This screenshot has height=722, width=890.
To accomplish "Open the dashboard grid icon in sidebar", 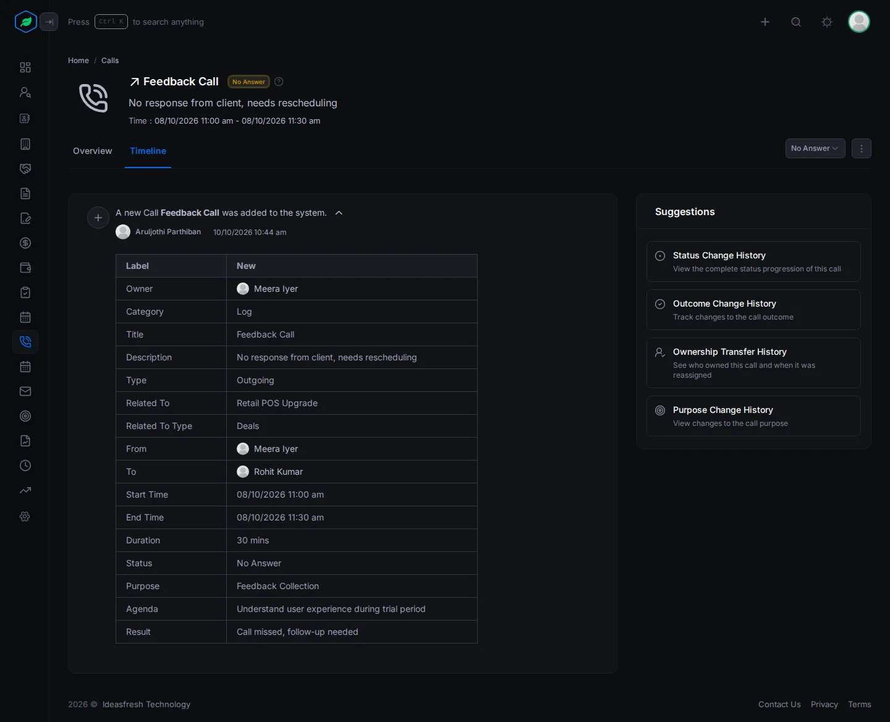I will 25,67.
